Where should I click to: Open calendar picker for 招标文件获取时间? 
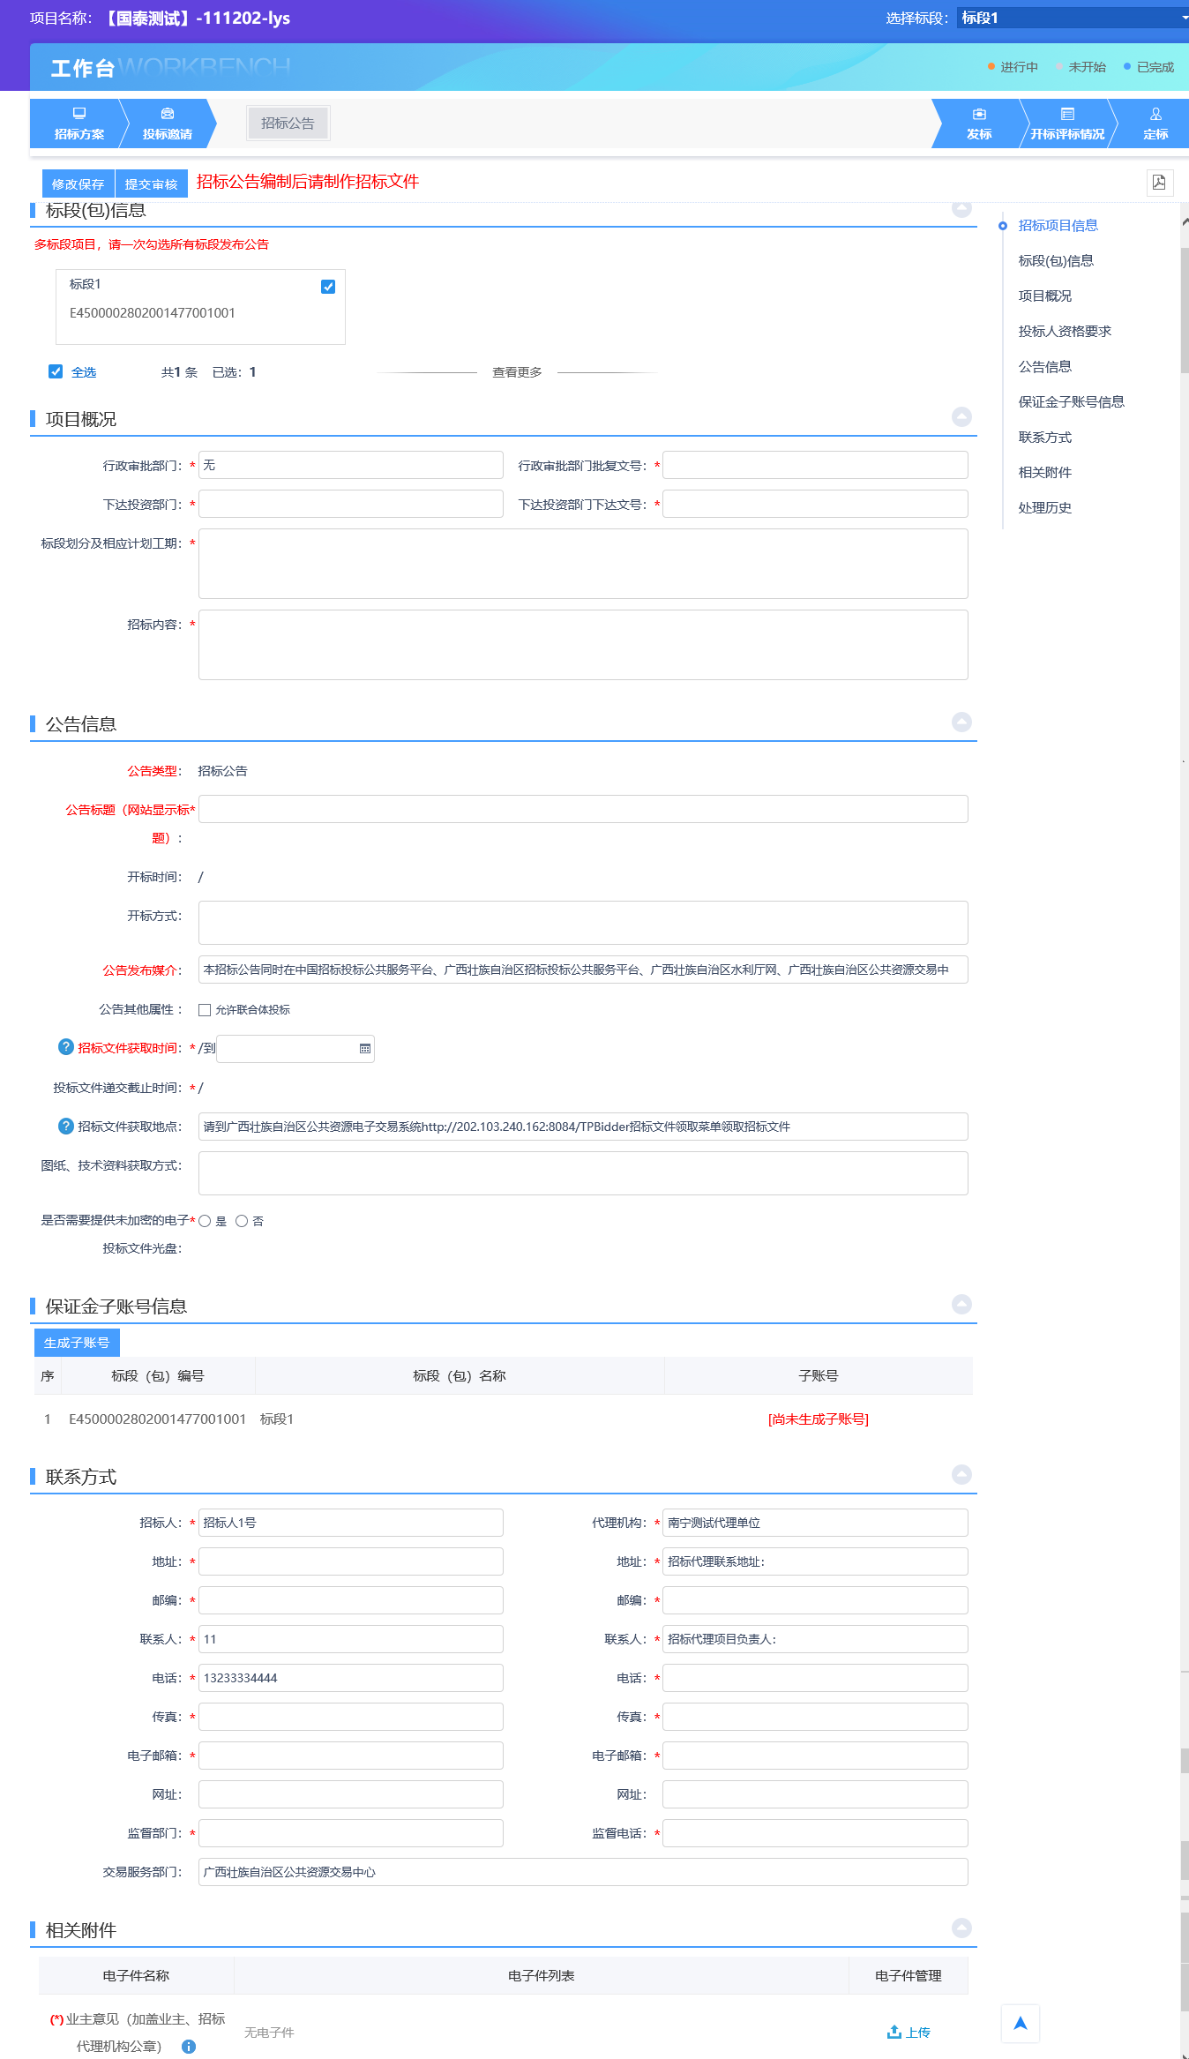[x=364, y=1049]
